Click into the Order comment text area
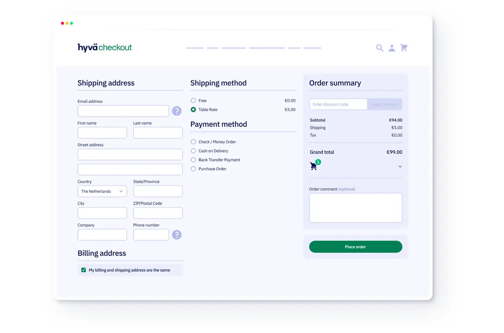 click(x=355, y=208)
